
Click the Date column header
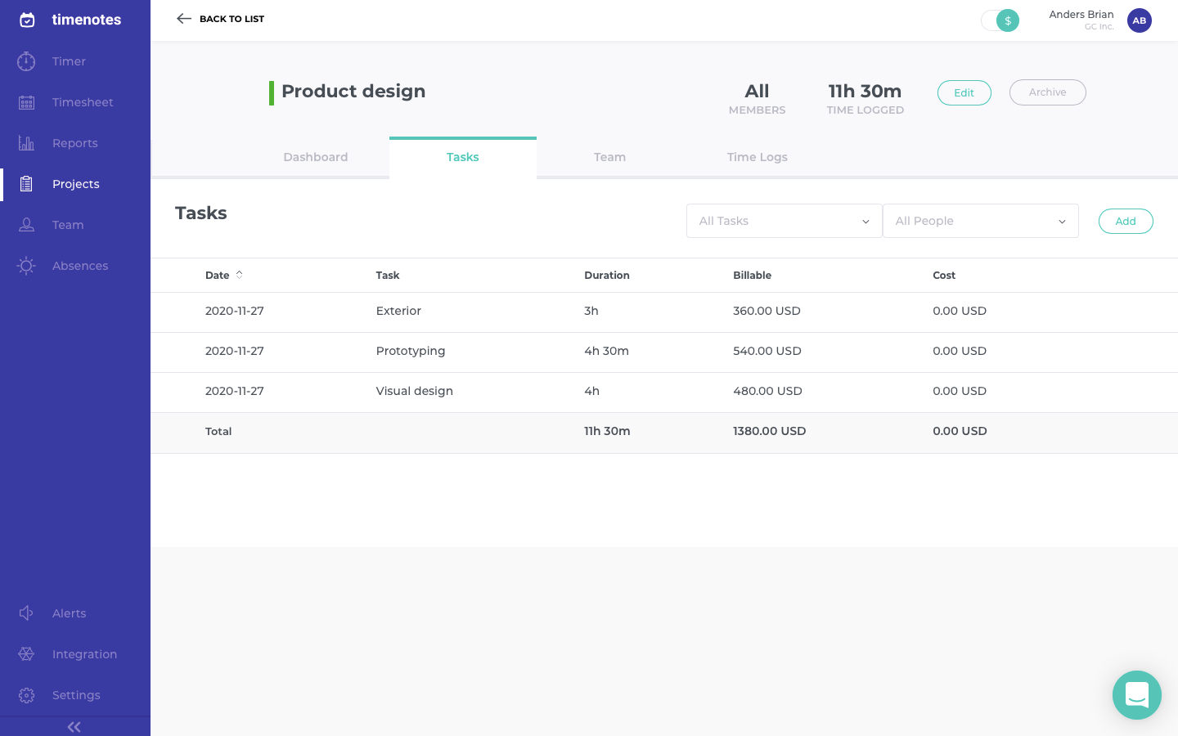tap(218, 276)
